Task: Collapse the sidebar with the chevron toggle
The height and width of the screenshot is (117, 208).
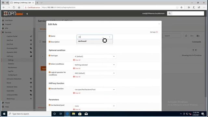Action: pos(27,14)
